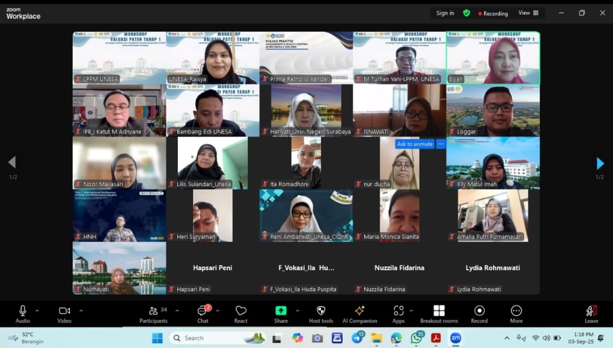Go to next page of participants

pos(600,164)
